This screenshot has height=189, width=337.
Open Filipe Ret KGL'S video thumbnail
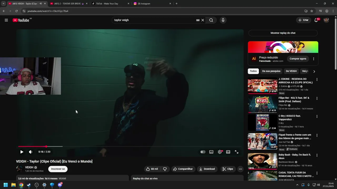262,104
